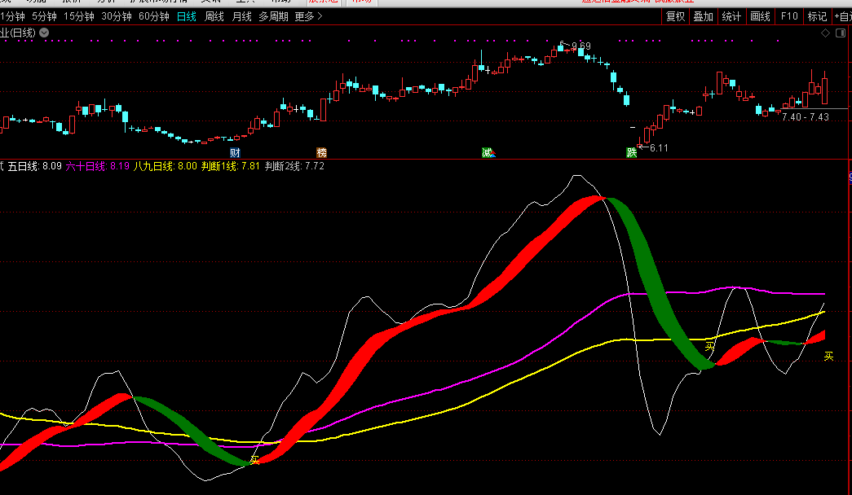Open the 多周期 multi-period view
The width and height of the screenshot is (852, 495).
(273, 16)
